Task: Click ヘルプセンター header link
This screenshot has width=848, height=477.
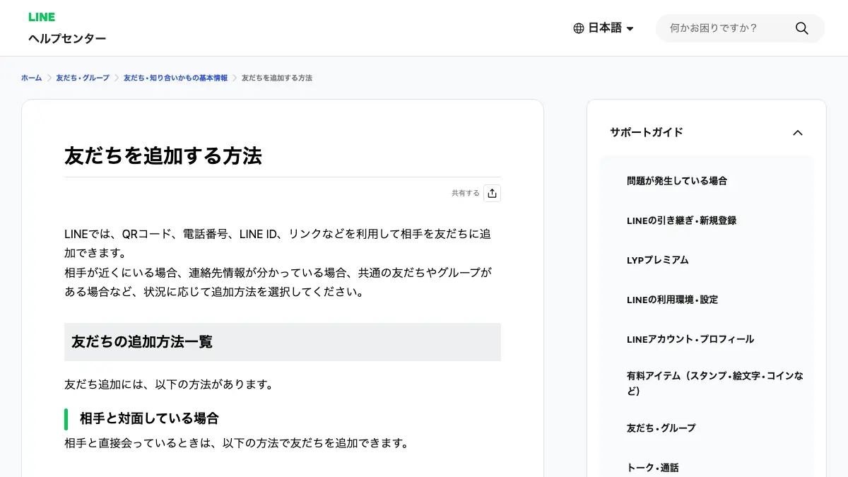Action: 67,38
